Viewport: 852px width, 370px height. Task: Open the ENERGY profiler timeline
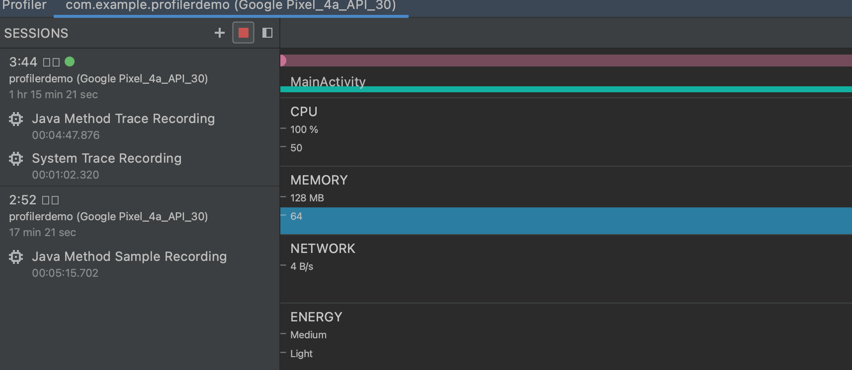[x=566, y=337]
